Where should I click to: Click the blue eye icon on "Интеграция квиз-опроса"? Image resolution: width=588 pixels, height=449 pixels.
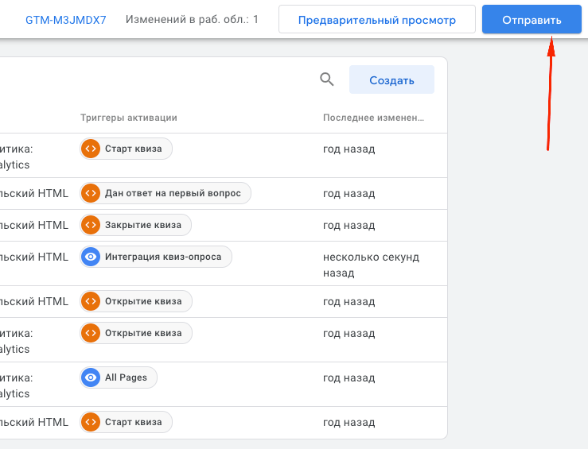(x=91, y=257)
